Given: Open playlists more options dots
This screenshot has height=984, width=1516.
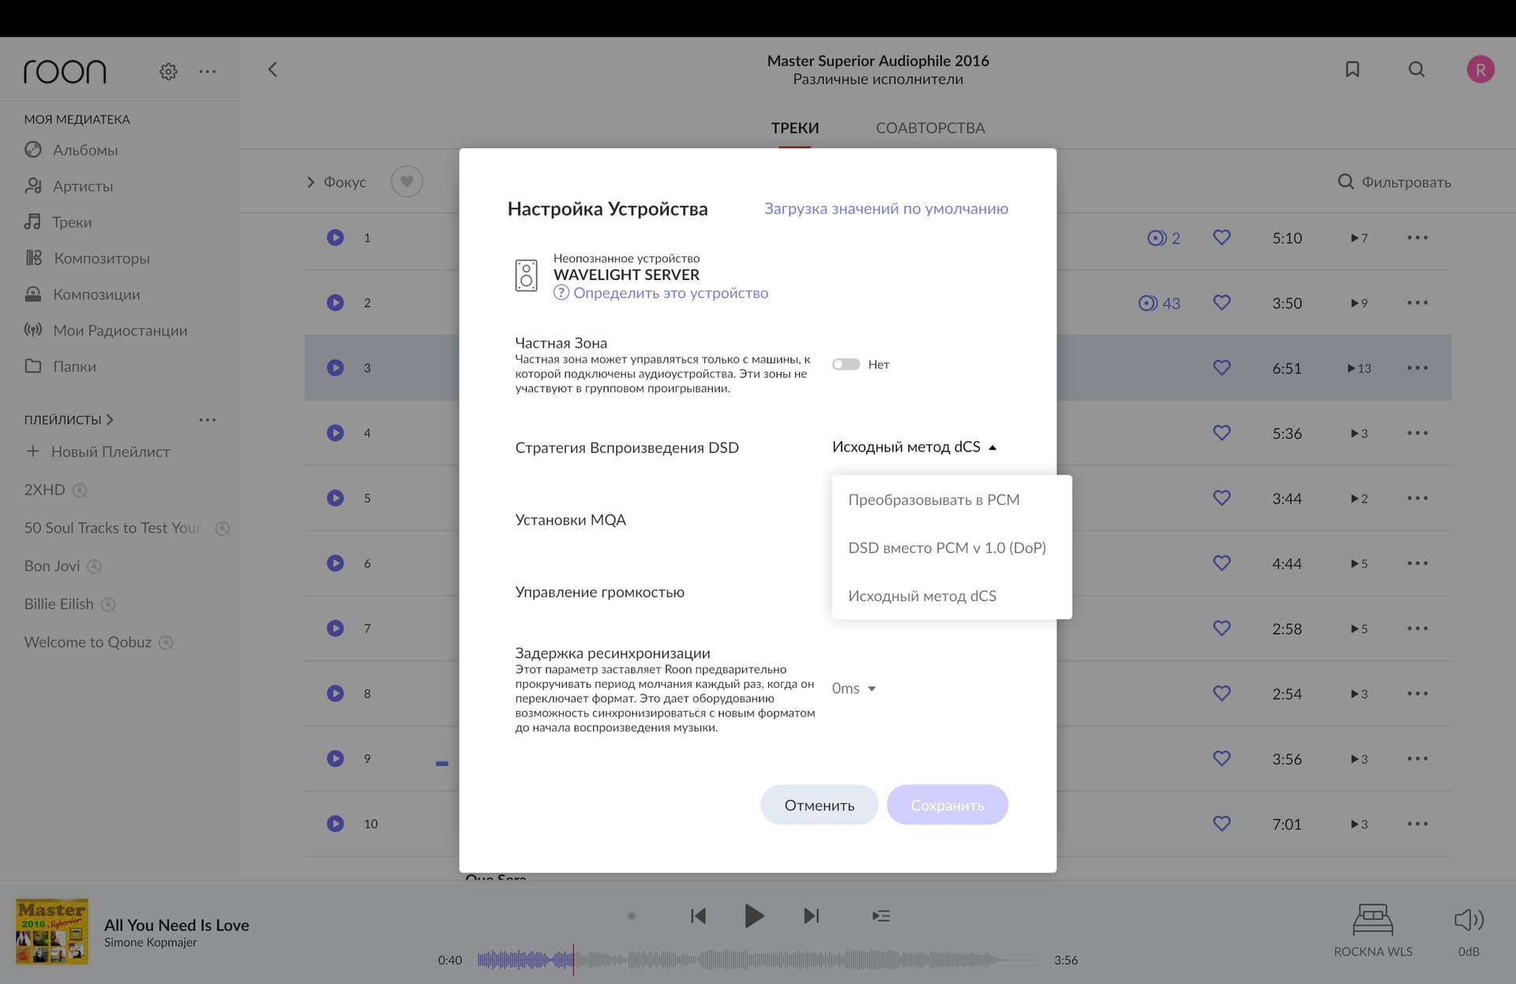Looking at the screenshot, I should pos(208,420).
